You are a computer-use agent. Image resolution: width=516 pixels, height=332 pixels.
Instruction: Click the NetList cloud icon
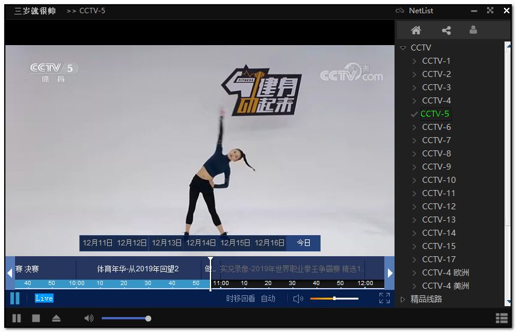pos(399,11)
